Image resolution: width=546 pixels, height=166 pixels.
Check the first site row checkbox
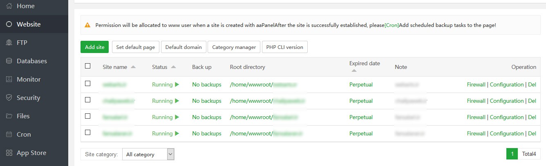click(x=87, y=84)
